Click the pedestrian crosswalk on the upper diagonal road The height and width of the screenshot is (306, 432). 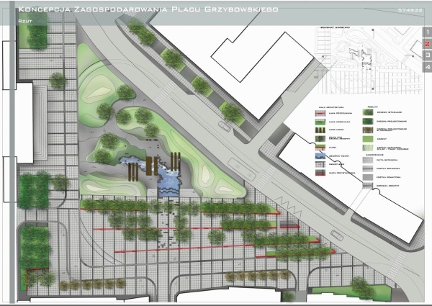tap(164, 92)
